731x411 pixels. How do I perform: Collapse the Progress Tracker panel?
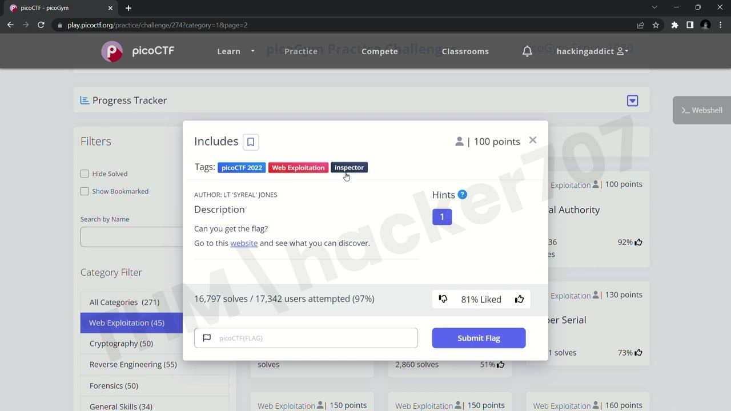point(632,100)
